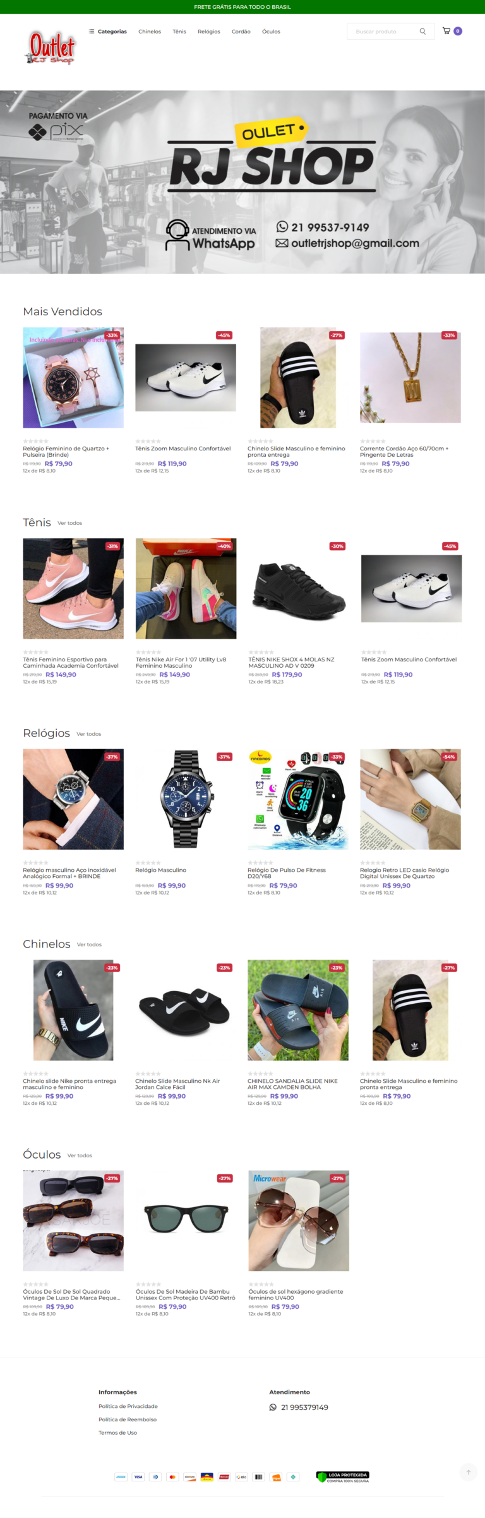Click the back-to-top arrow button
The width and height of the screenshot is (485, 1518).
pos(468,1473)
